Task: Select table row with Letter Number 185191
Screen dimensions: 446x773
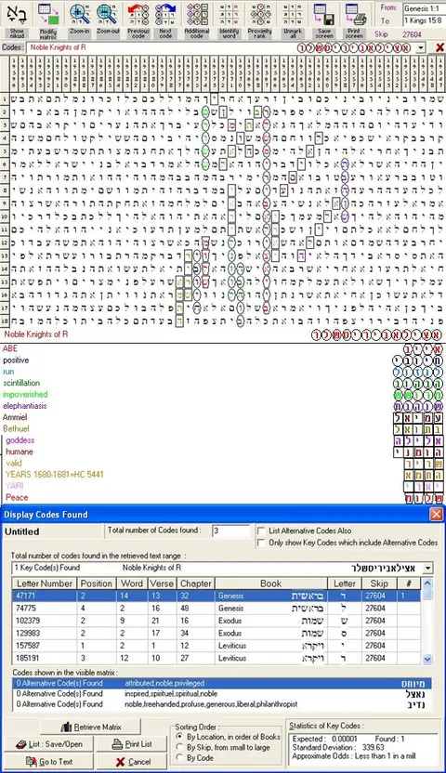Action: (216, 658)
